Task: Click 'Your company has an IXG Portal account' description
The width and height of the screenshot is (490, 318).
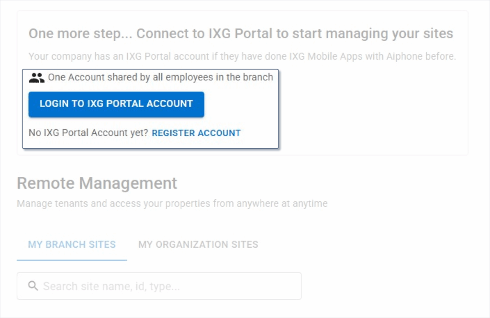Action: (x=242, y=56)
